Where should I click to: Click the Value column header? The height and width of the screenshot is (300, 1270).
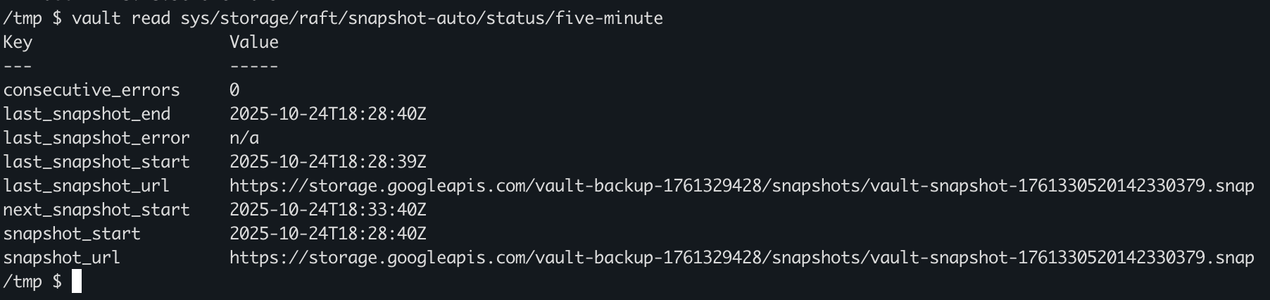(x=253, y=42)
